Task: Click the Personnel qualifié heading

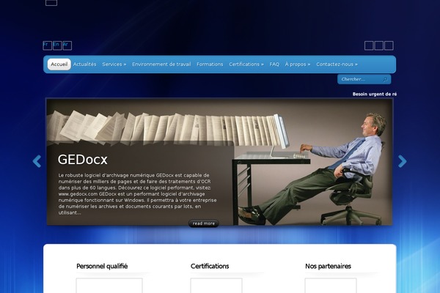Action: pyautogui.click(x=102, y=266)
